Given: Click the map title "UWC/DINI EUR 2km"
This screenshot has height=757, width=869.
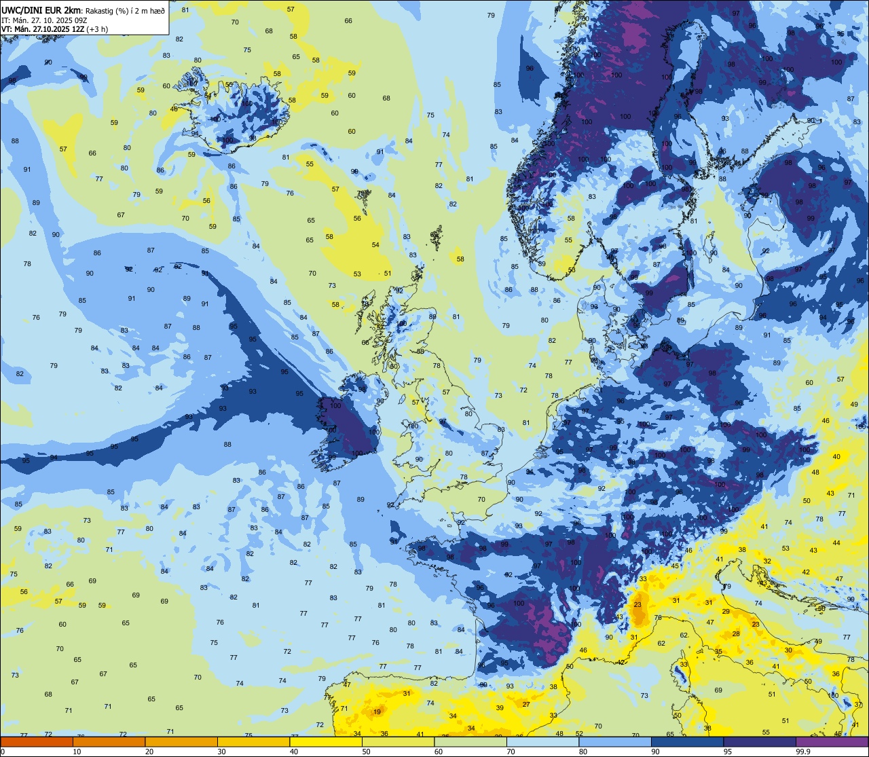Looking at the screenshot, I should (x=41, y=10).
